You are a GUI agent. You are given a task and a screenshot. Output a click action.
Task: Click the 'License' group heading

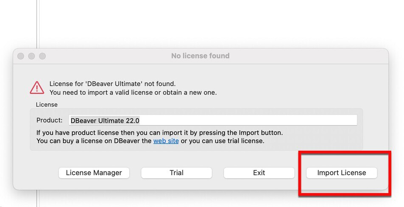pos(47,104)
